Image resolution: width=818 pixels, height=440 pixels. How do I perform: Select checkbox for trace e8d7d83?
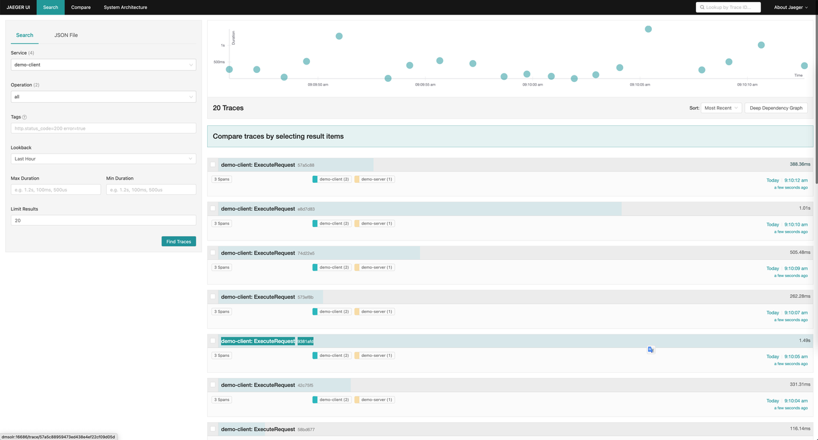pos(213,208)
